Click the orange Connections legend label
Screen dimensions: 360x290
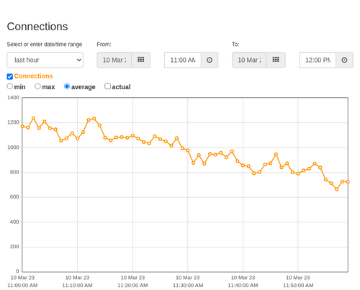[33, 76]
